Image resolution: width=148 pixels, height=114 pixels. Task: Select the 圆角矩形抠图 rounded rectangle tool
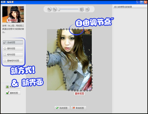13,61
